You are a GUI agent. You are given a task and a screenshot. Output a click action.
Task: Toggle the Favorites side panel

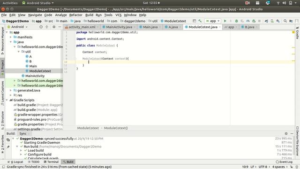[x=2, y=144]
